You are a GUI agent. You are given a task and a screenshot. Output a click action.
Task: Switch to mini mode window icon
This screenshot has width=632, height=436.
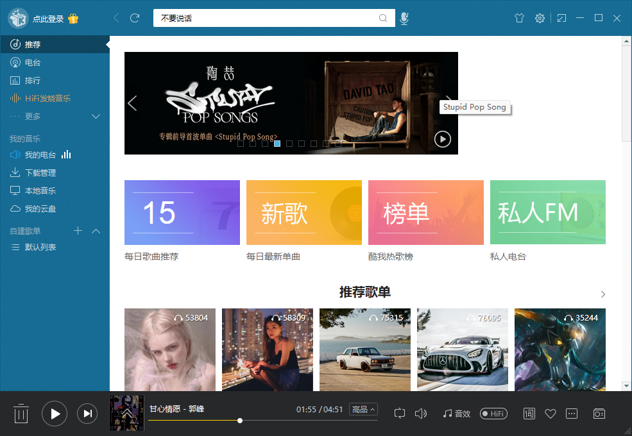pyautogui.click(x=561, y=19)
